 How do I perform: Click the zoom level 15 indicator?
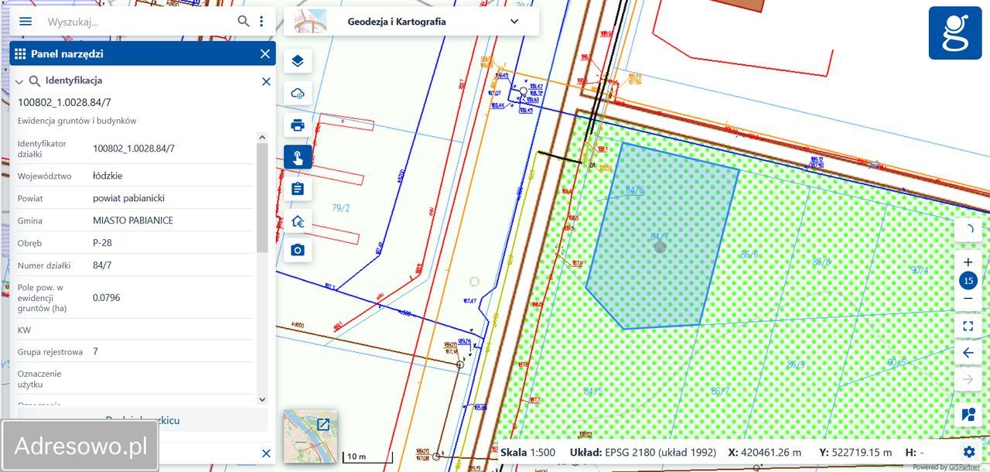(x=968, y=281)
